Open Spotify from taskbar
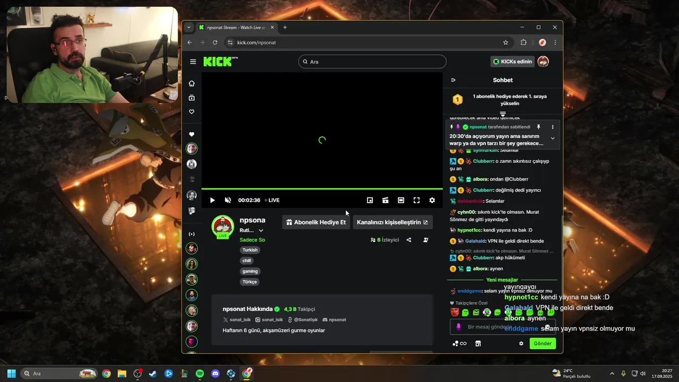The height and width of the screenshot is (382, 679). tap(199, 374)
